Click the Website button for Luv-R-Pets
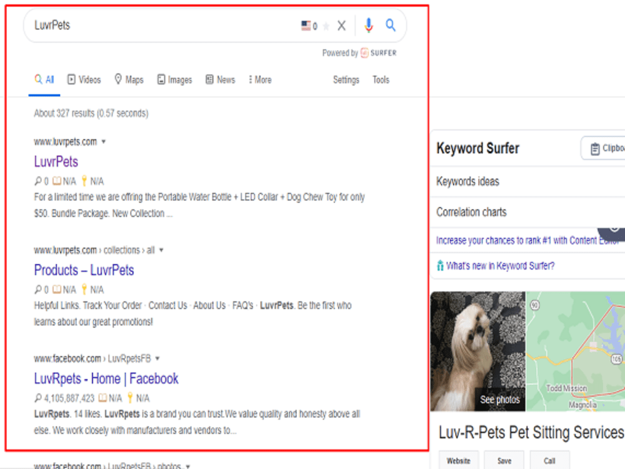Screen dimensions: 625x469 click(458, 461)
